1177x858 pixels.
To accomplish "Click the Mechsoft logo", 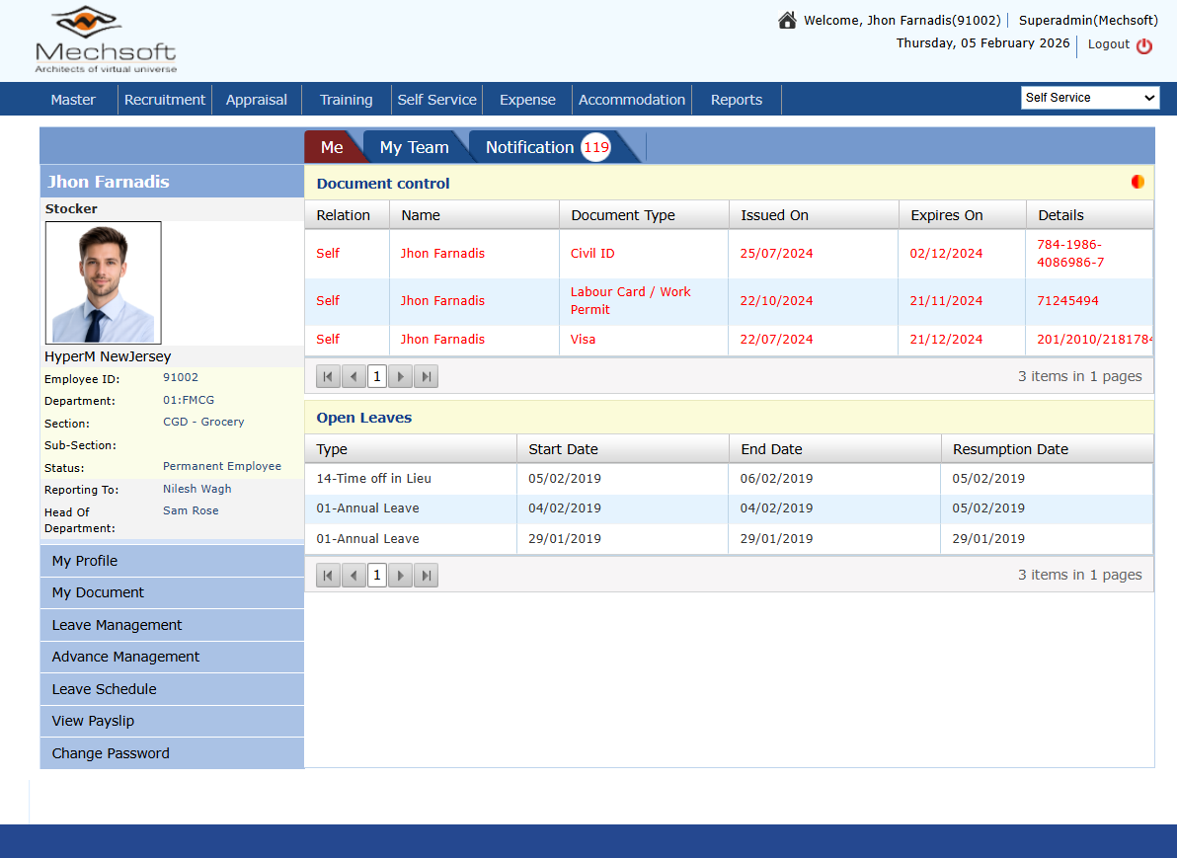I will [x=106, y=39].
